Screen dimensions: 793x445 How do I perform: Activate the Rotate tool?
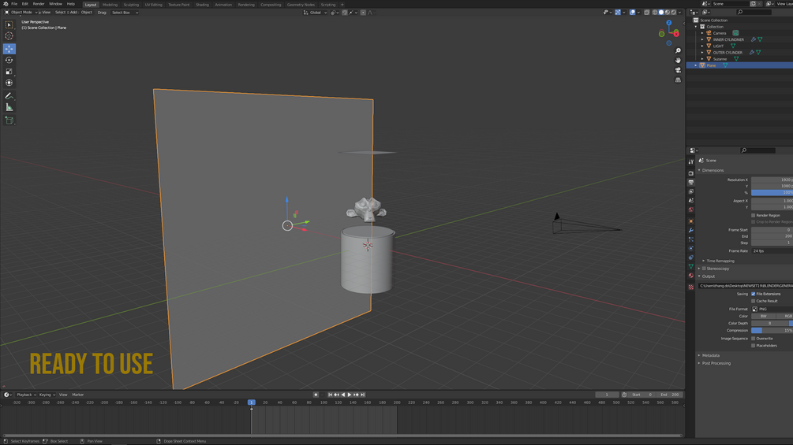tap(9, 60)
